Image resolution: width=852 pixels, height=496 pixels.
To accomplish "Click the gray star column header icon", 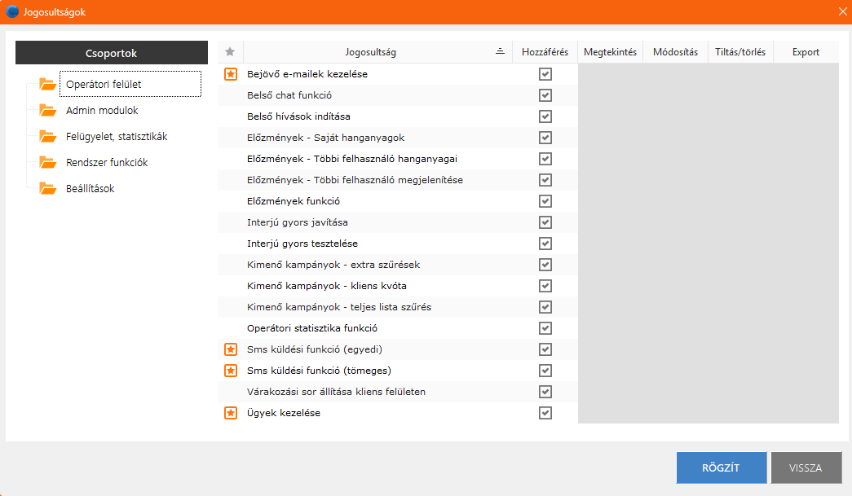I will tap(230, 52).
